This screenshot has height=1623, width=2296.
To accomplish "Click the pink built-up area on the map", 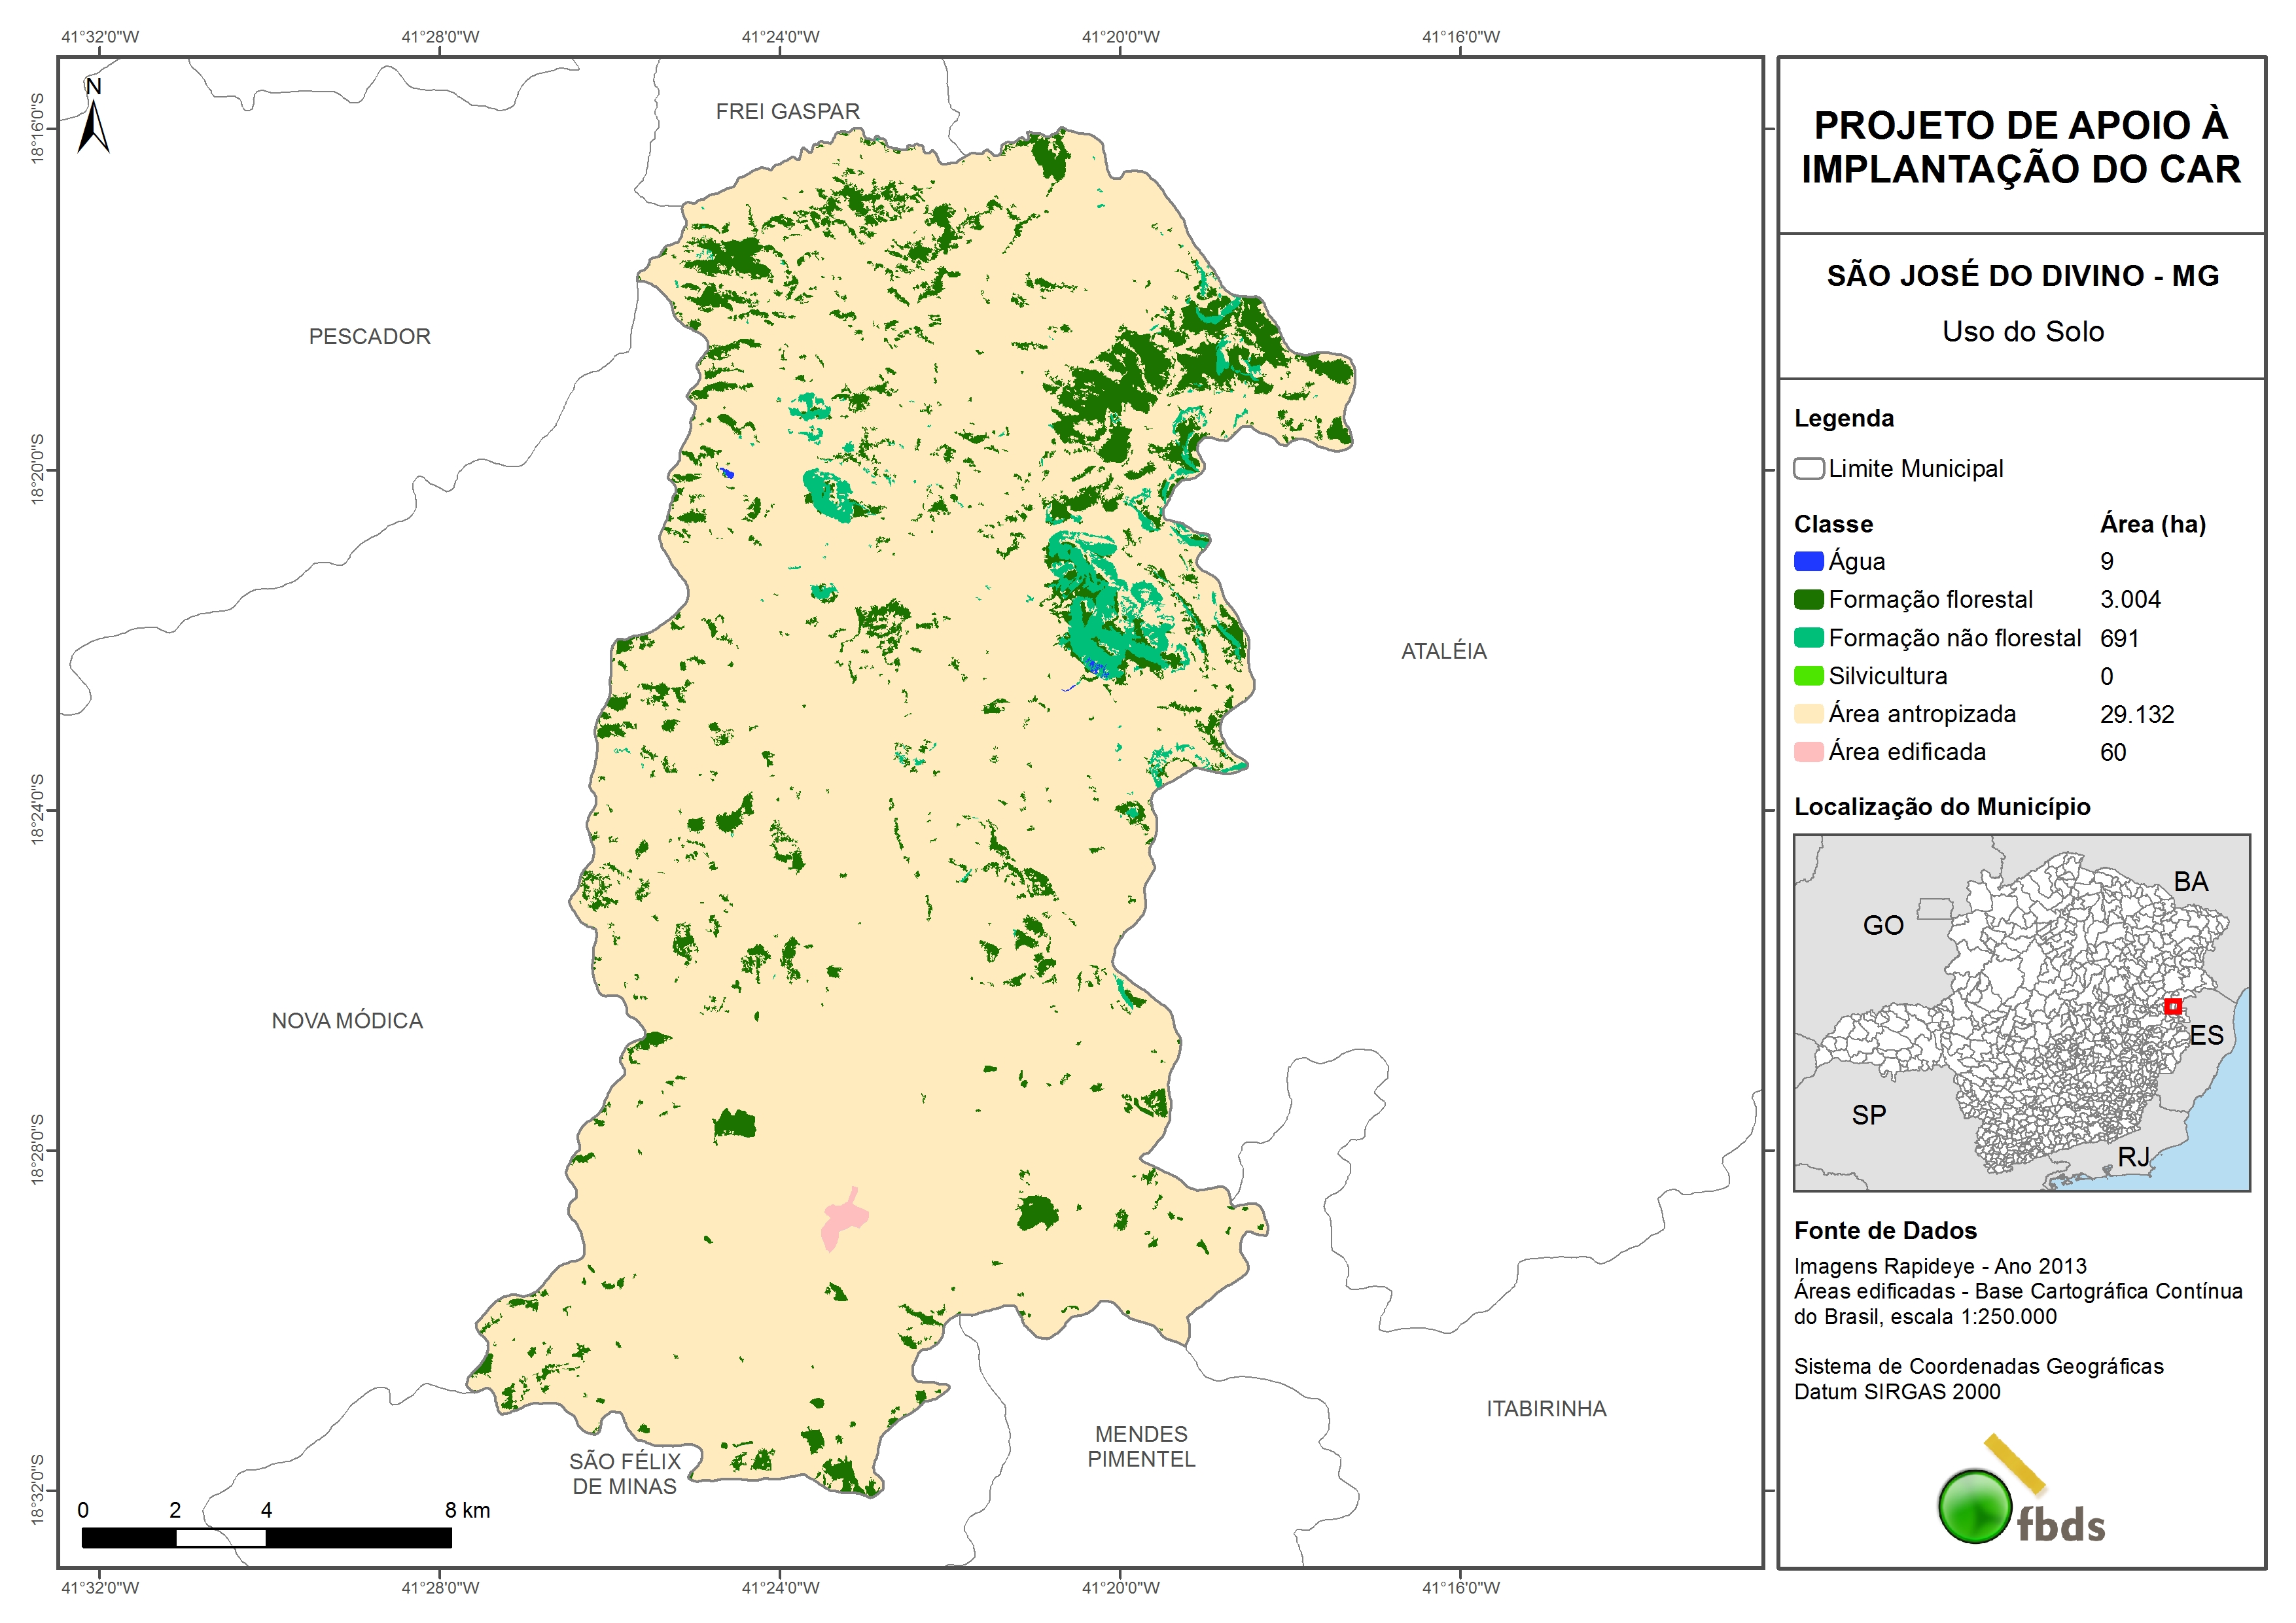I will [x=843, y=1220].
